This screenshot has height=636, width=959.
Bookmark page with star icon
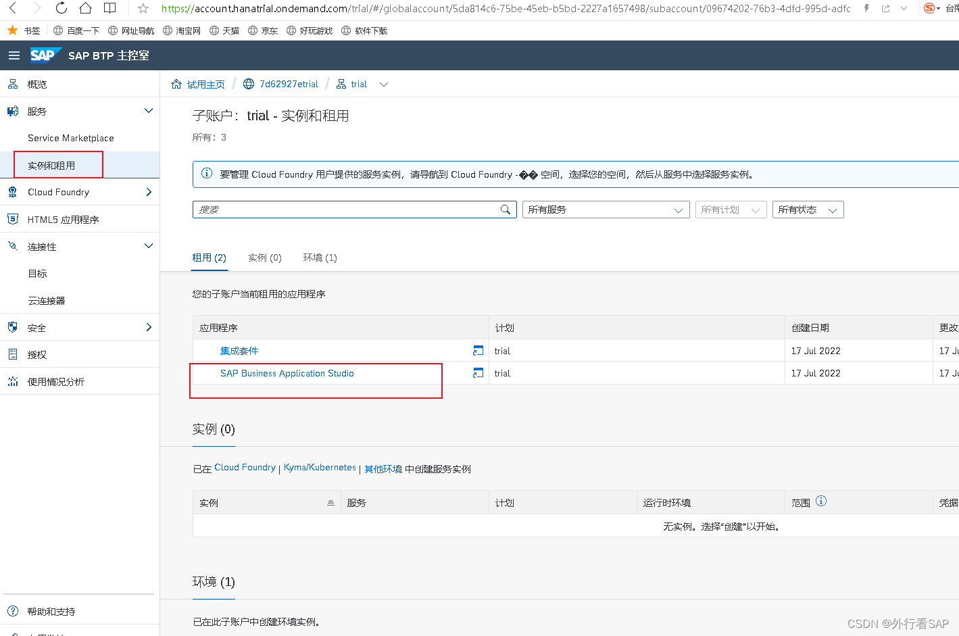(143, 9)
